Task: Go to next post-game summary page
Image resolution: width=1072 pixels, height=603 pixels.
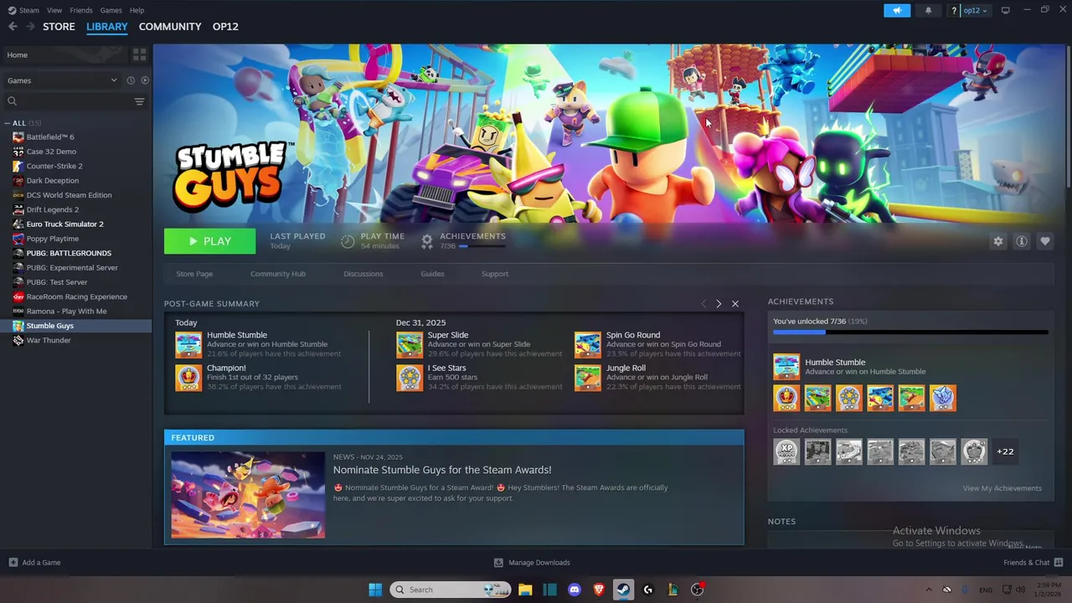Action: [719, 303]
